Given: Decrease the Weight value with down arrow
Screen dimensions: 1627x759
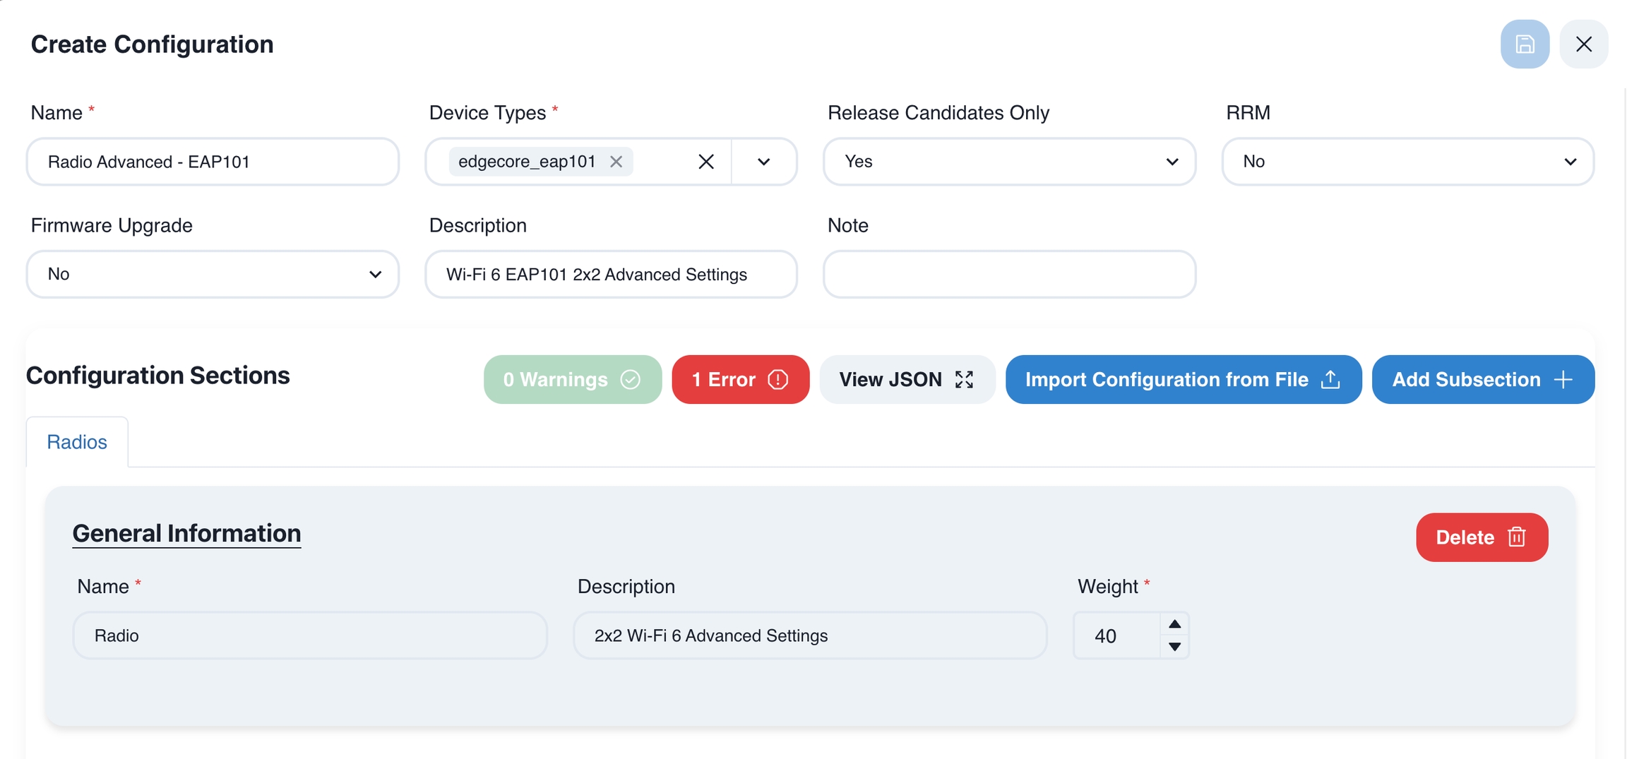Looking at the screenshot, I should tap(1174, 647).
